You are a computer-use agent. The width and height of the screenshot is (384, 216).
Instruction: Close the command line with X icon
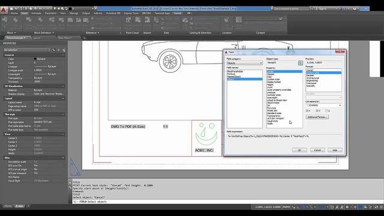(70, 182)
